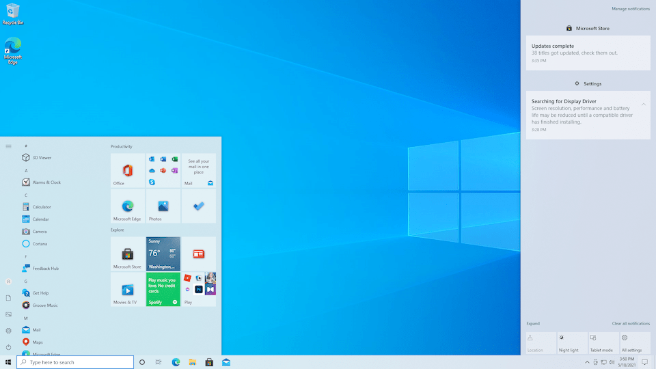
Task: Open Maps from app list
Action: coord(33,342)
